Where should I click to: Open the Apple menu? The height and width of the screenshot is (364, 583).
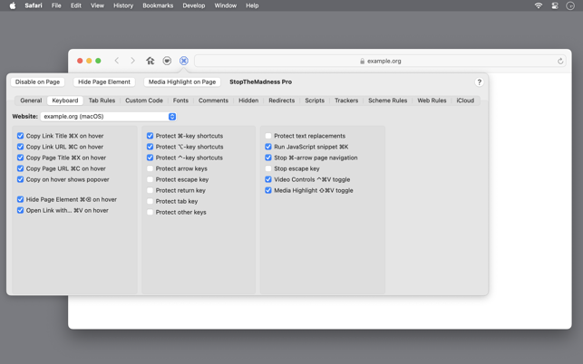coord(13,5)
